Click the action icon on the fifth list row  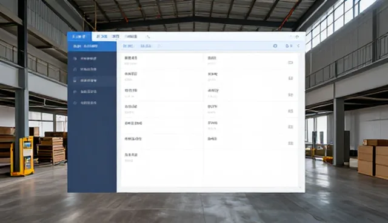point(290,127)
